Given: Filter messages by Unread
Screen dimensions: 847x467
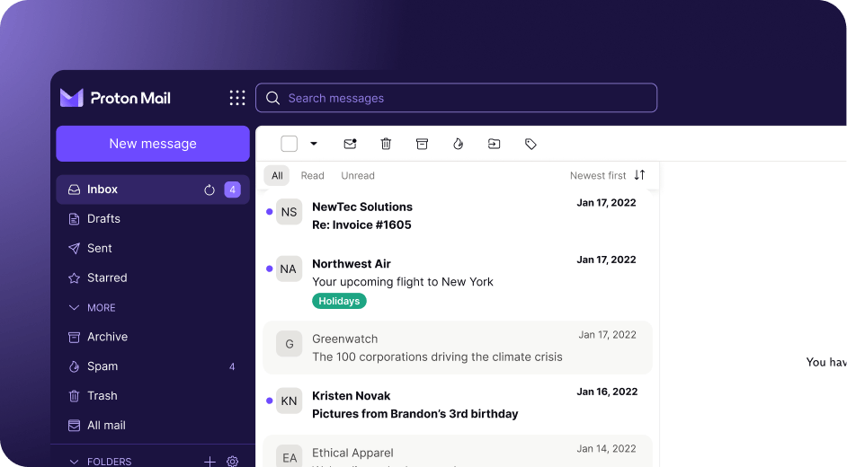Looking at the screenshot, I should (x=358, y=176).
